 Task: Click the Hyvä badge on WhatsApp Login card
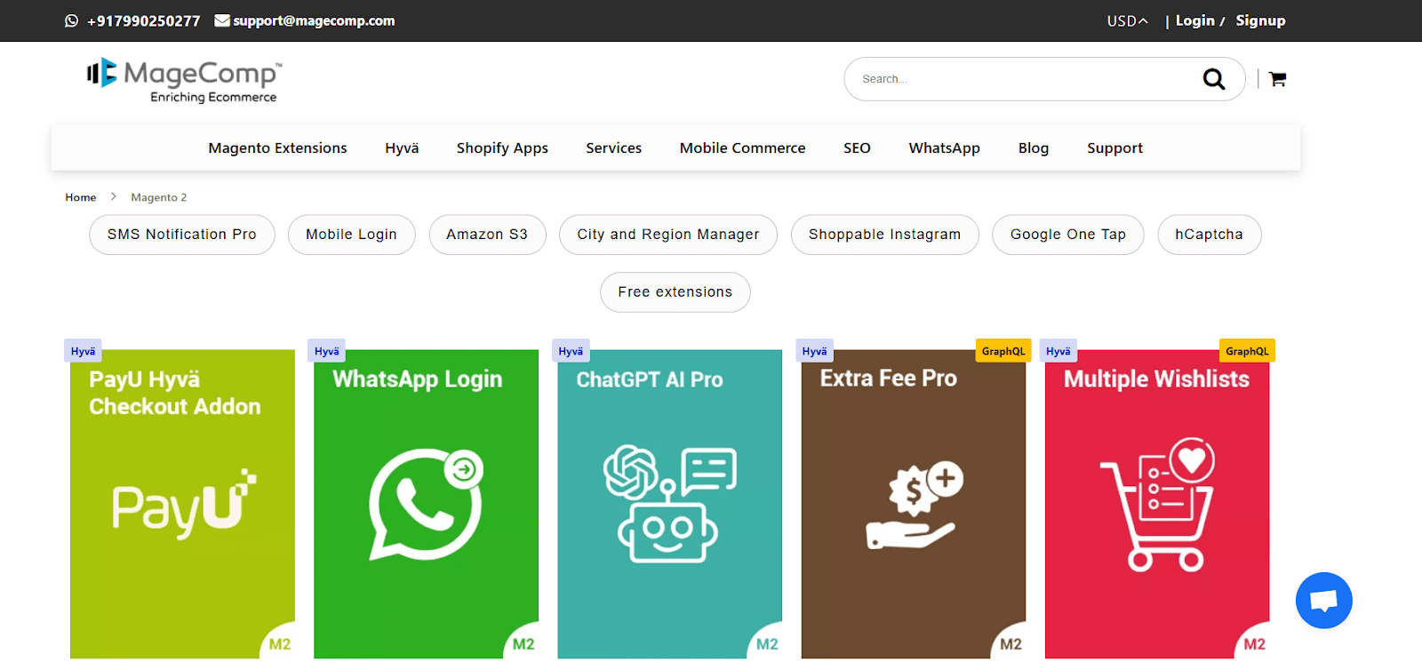point(327,351)
